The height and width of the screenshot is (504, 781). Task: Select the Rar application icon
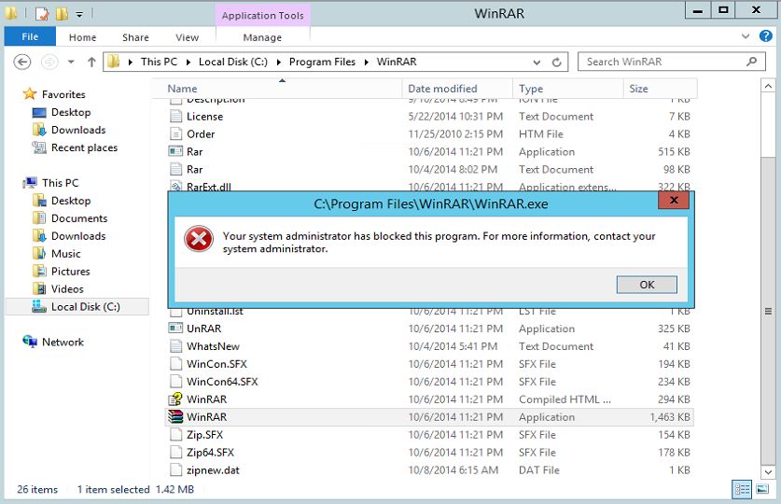tap(175, 151)
